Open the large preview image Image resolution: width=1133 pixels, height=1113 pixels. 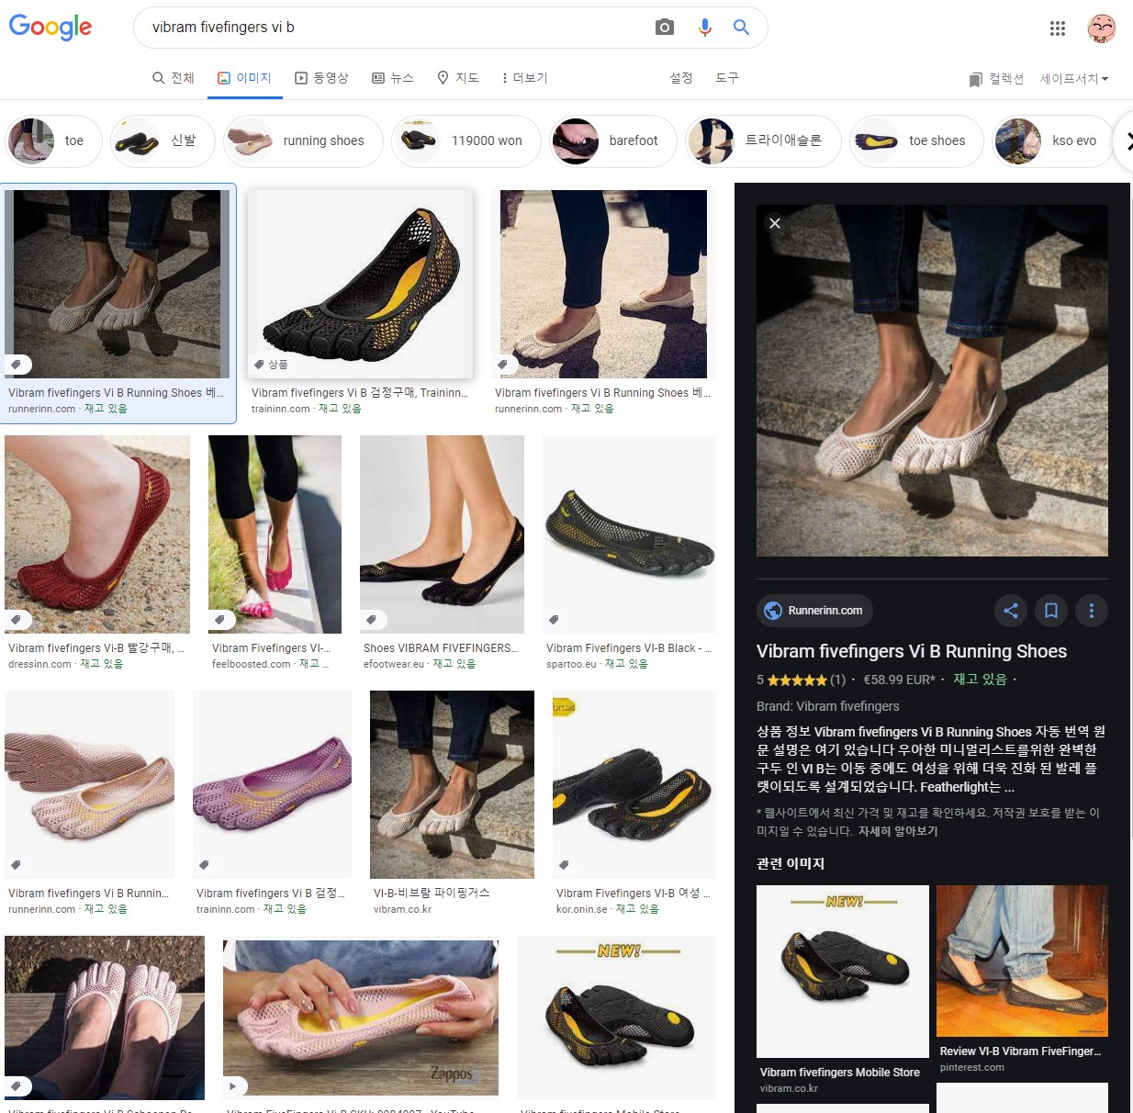(932, 380)
